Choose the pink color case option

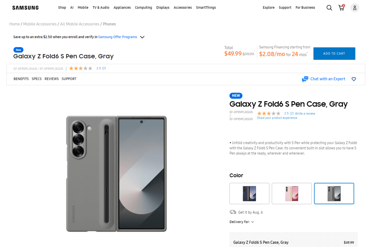(292, 193)
